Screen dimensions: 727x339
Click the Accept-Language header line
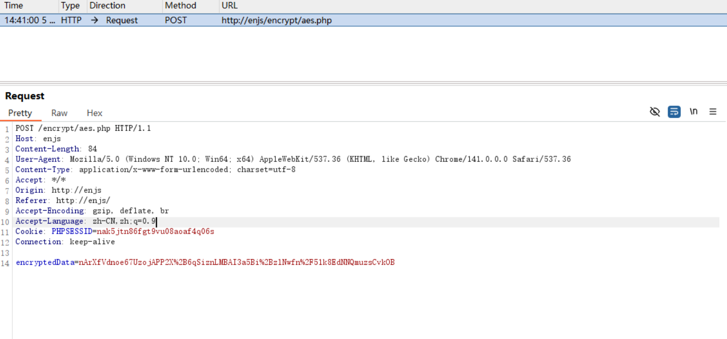point(86,221)
